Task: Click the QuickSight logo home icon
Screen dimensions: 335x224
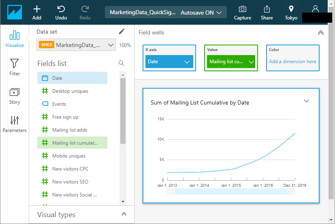Action: click(x=15, y=12)
